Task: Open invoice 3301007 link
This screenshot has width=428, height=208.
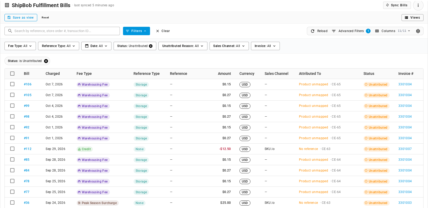Action: (x=405, y=149)
